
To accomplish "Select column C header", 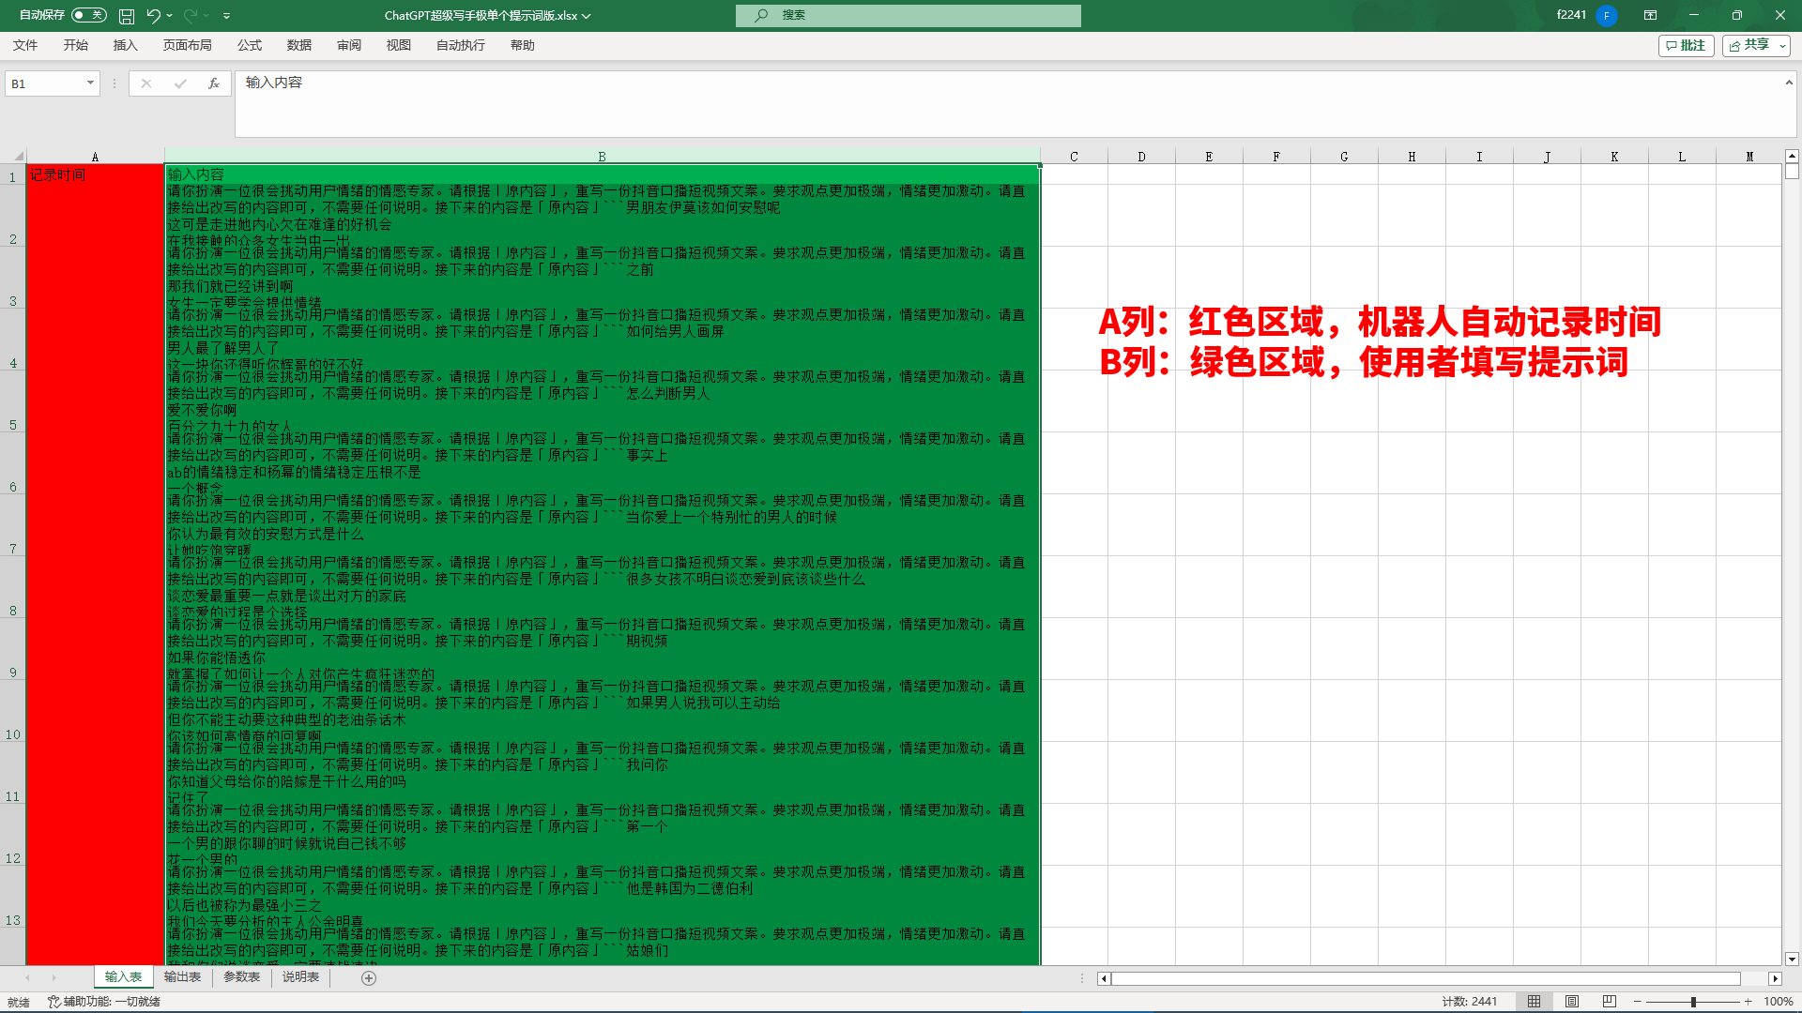I will [x=1074, y=157].
